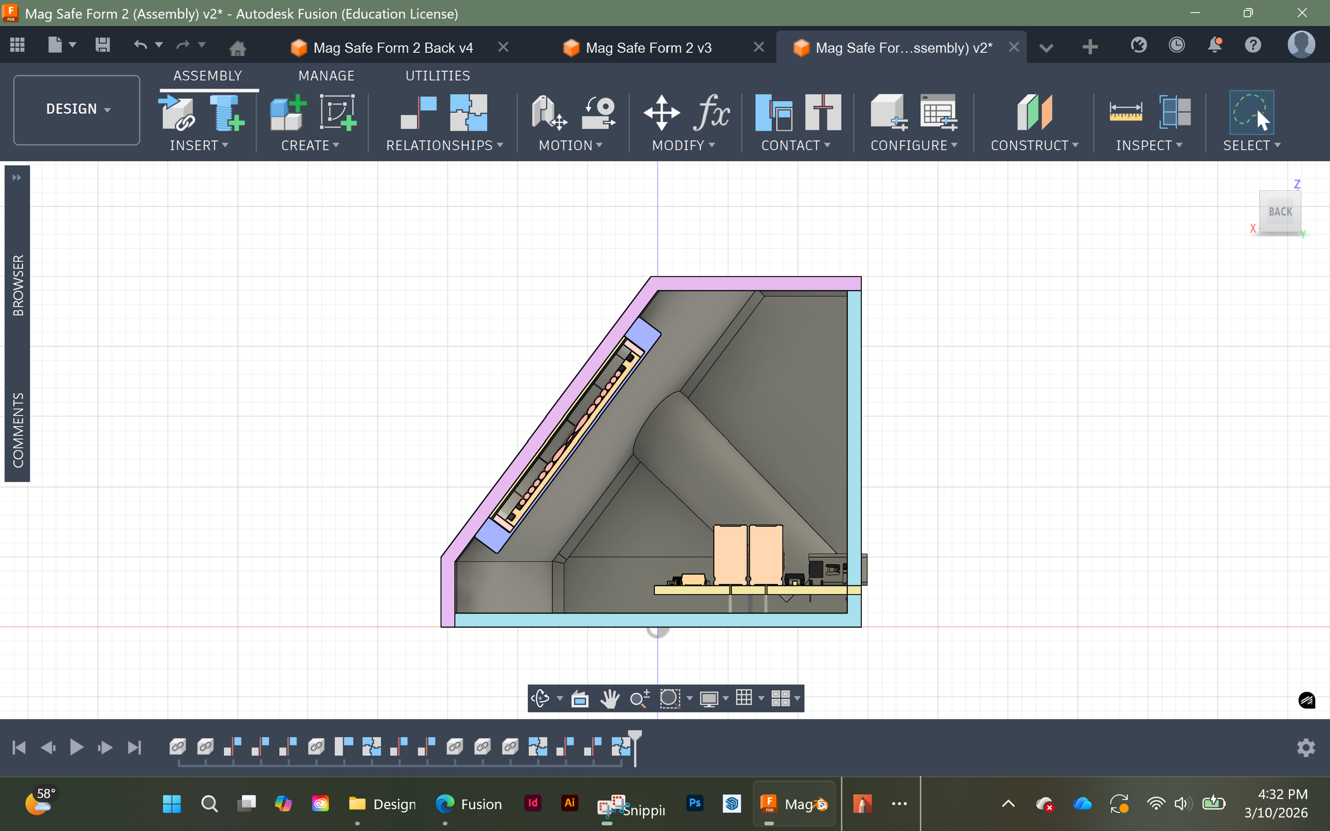Open Photoshop from the taskbar

694,803
